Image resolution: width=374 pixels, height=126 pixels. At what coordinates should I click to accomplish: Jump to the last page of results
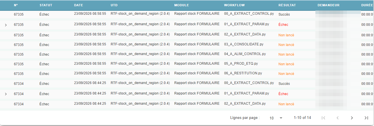pyautogui.click(x=366, y=118)
